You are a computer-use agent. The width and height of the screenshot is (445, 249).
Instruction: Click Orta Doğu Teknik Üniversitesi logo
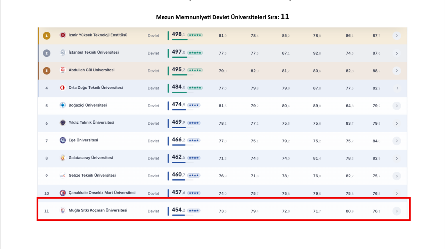(x=63, y=88)
